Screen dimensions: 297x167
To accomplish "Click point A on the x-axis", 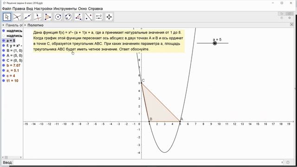I will click(180, 122).
